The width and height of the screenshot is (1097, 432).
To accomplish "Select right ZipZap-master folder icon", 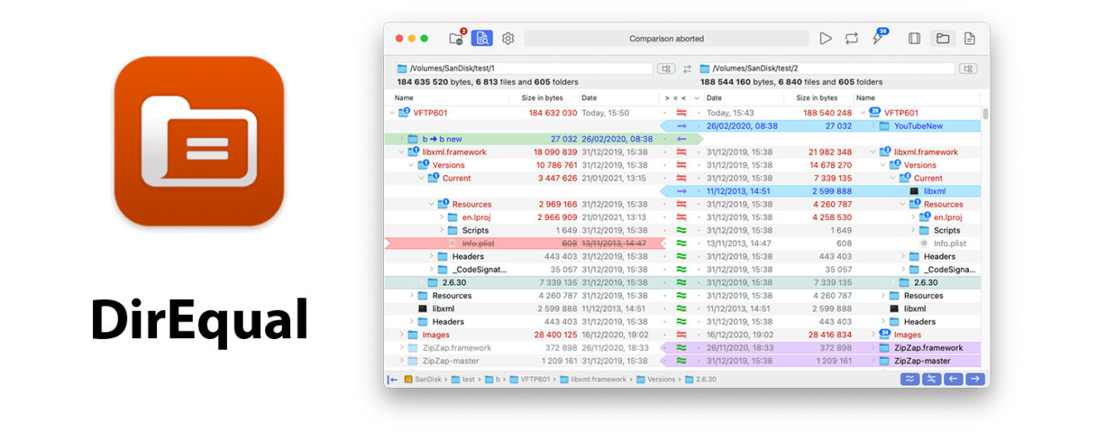I will [x=886, y=361].
